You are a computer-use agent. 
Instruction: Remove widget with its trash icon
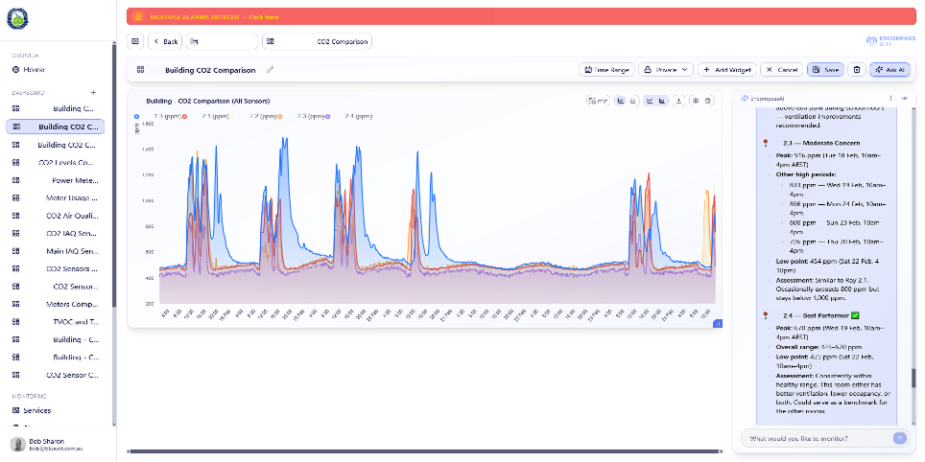tap(708, 101)
